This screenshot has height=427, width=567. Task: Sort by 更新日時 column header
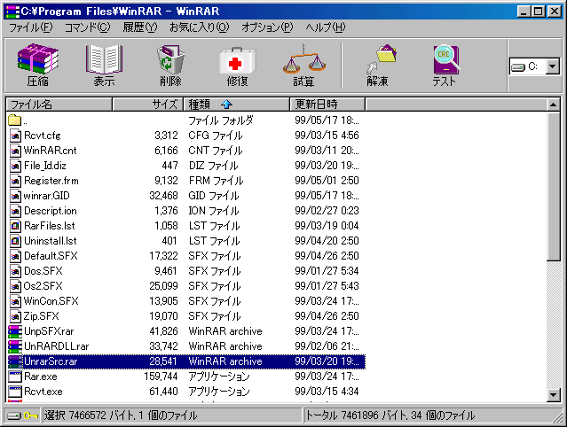[327, 105]
